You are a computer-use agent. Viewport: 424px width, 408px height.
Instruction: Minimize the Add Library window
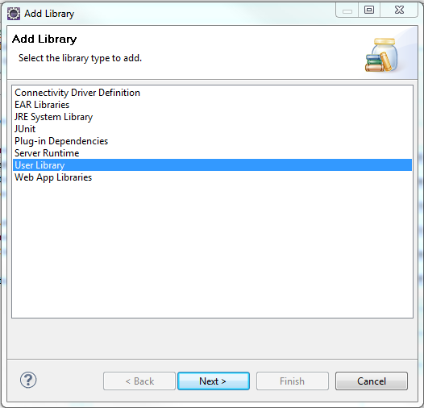[347, 10]
